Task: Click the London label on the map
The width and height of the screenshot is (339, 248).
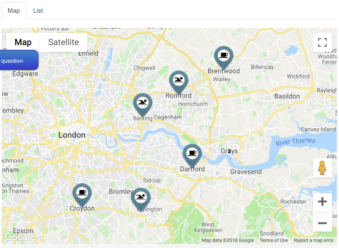Action: (x=72, y=135)
